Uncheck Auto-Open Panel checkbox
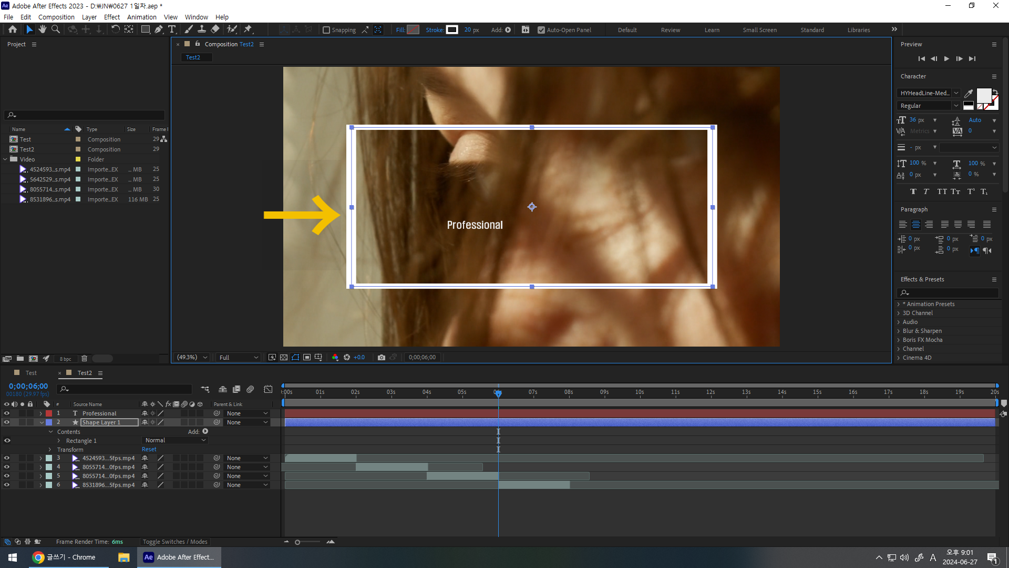This screenshot has width=1009, height=568. coord(541,30)
